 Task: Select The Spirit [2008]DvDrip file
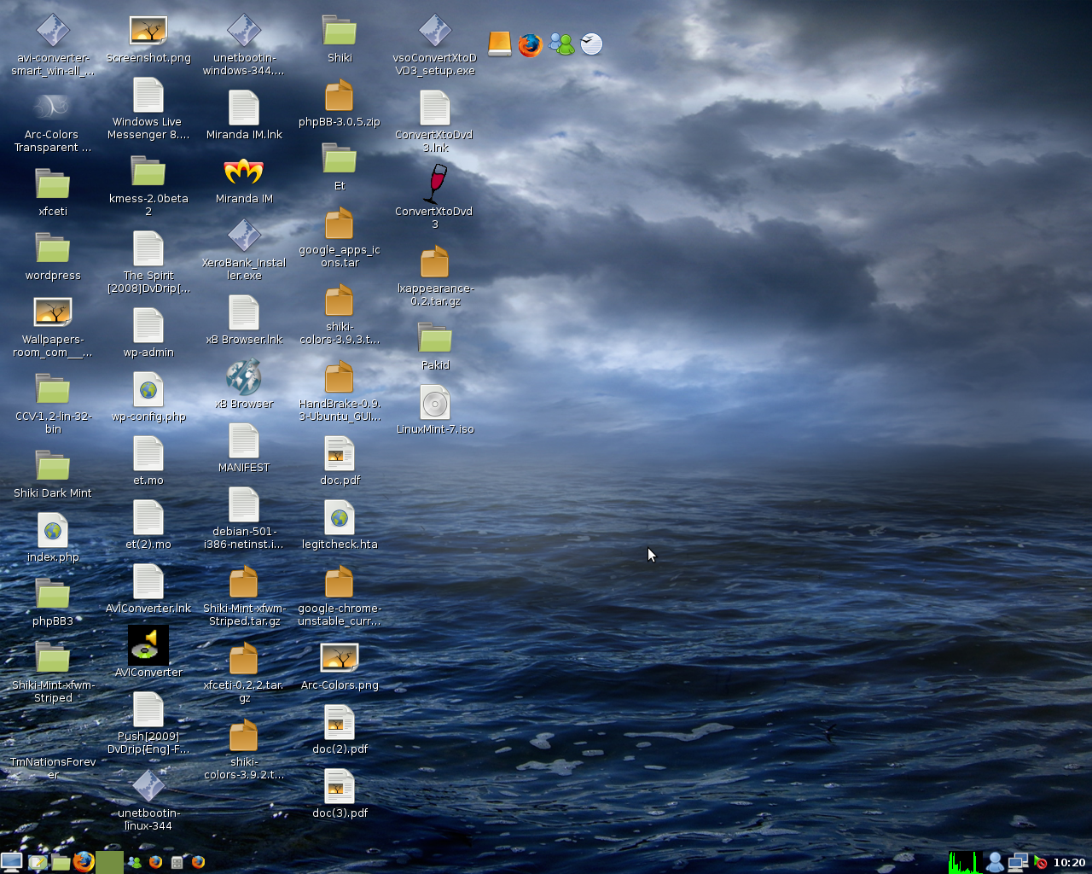tap(148, 248)
